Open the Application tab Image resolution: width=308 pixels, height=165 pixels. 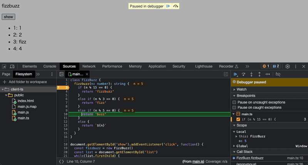(x=157, y=66)
